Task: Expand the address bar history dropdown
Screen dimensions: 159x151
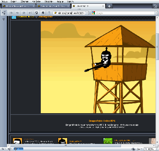Action: pyautogui.click(x=87, y=13)
